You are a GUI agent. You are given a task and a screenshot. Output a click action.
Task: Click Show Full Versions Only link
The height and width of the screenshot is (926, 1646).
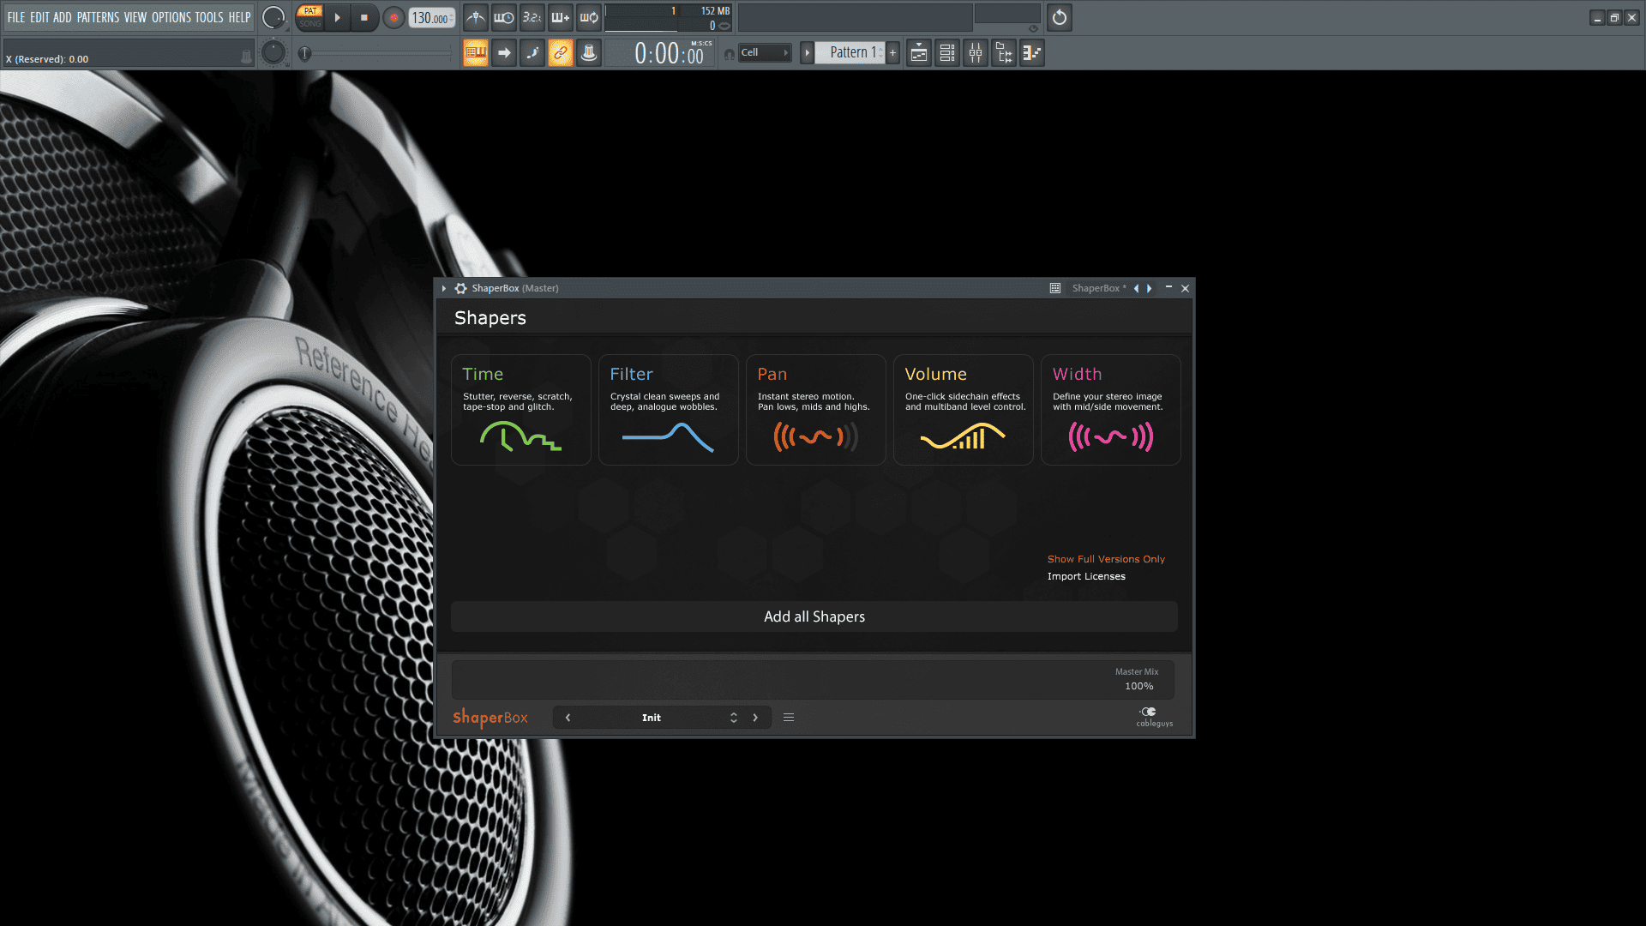pyautogui.click(x=1106, y=559)
